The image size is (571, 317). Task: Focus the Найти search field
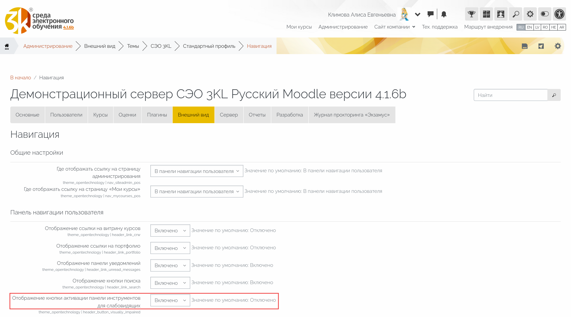pyautogui.click(x=511, y=95)
